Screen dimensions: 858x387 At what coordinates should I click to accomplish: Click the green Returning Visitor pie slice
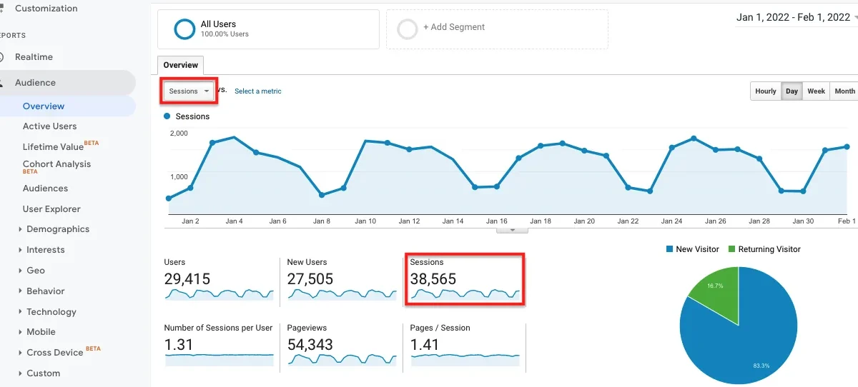coord(715,288)
